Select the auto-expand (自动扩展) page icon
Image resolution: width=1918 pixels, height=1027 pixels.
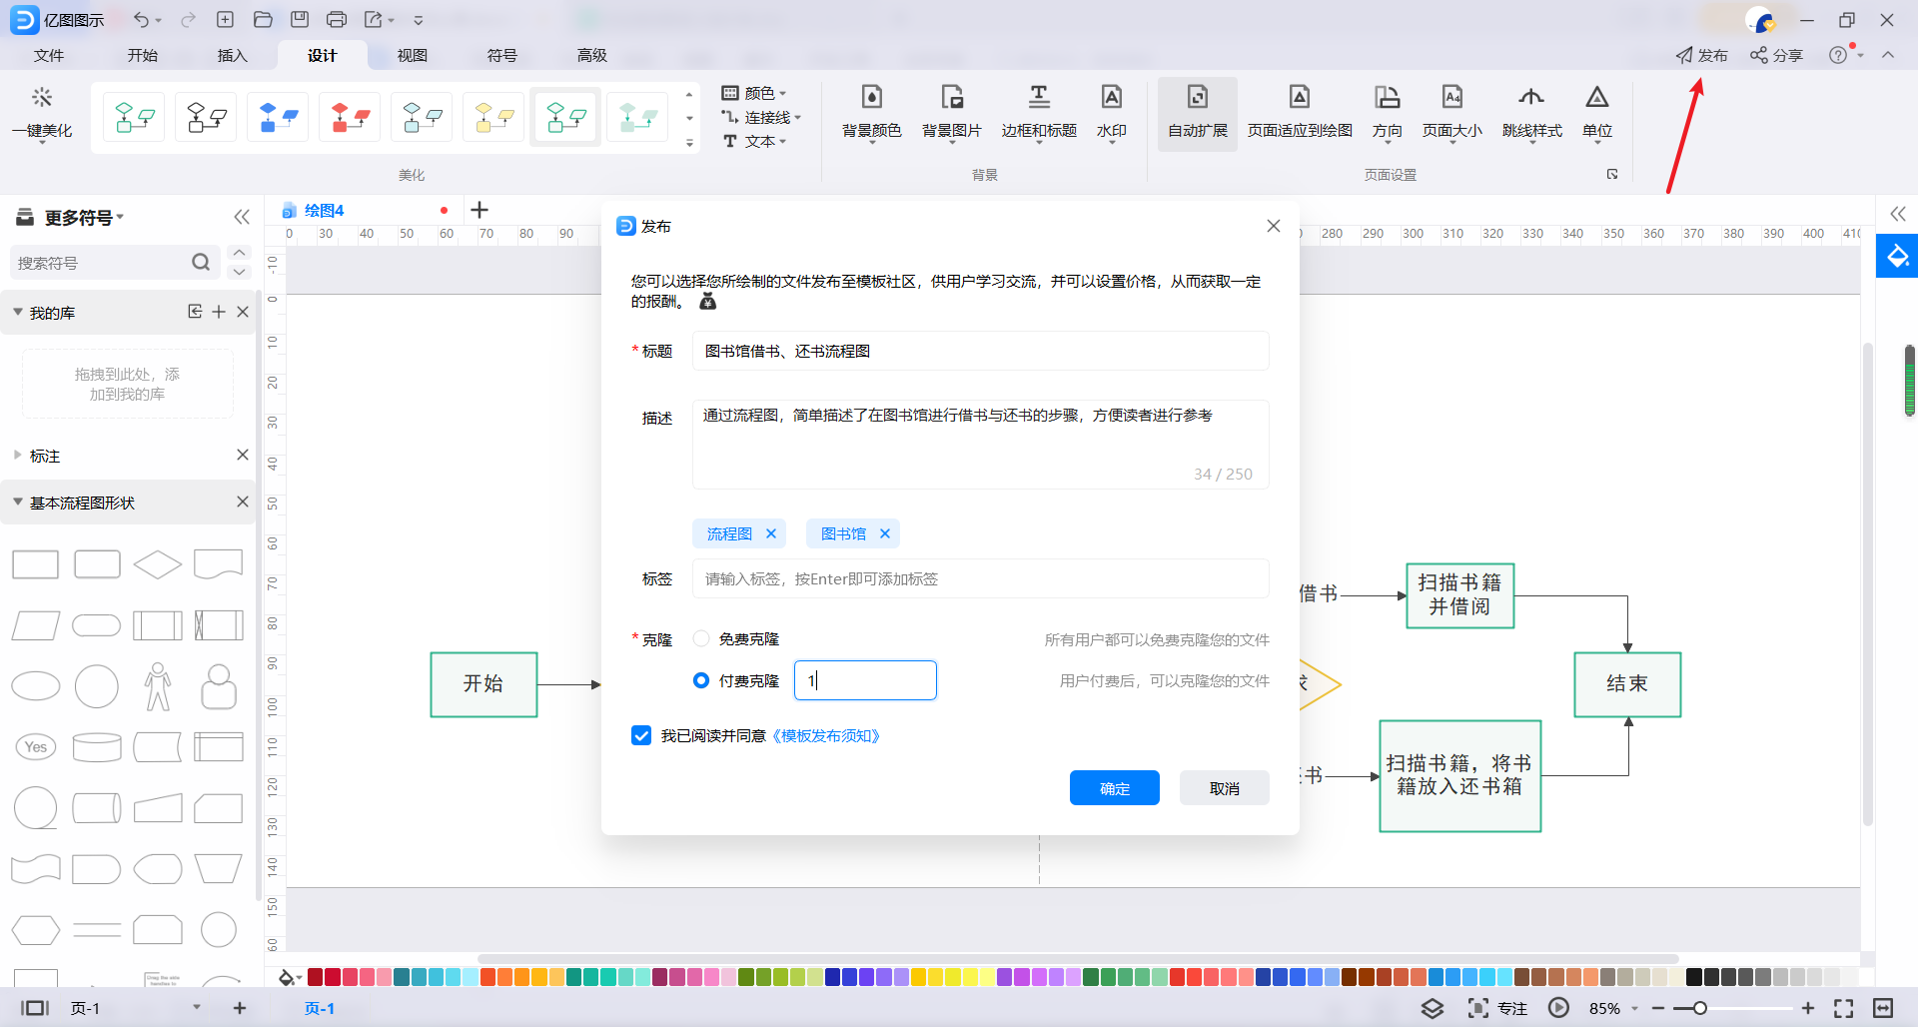coord(1197,98)
